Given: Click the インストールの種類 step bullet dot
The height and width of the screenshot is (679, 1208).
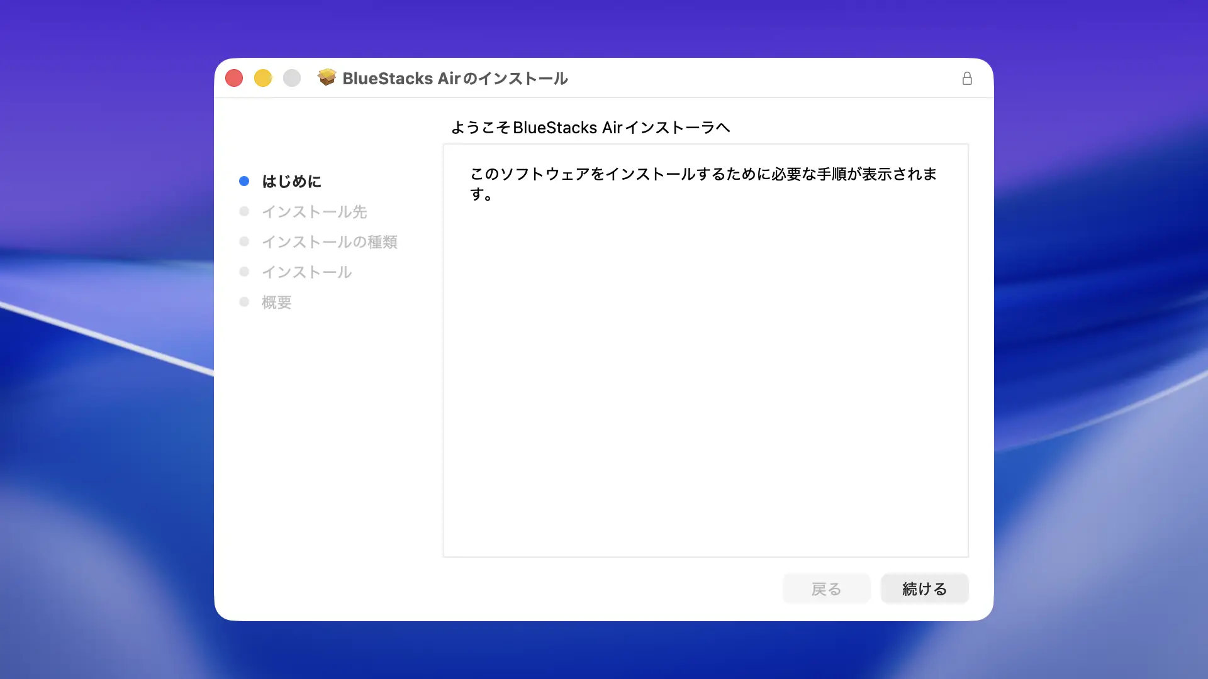Looking at the screenshot, I should (244, 241).
